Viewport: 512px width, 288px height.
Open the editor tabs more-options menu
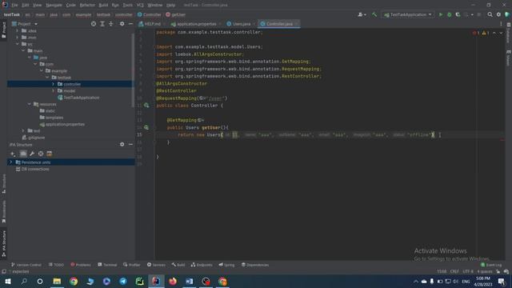[x=501, y=24]
